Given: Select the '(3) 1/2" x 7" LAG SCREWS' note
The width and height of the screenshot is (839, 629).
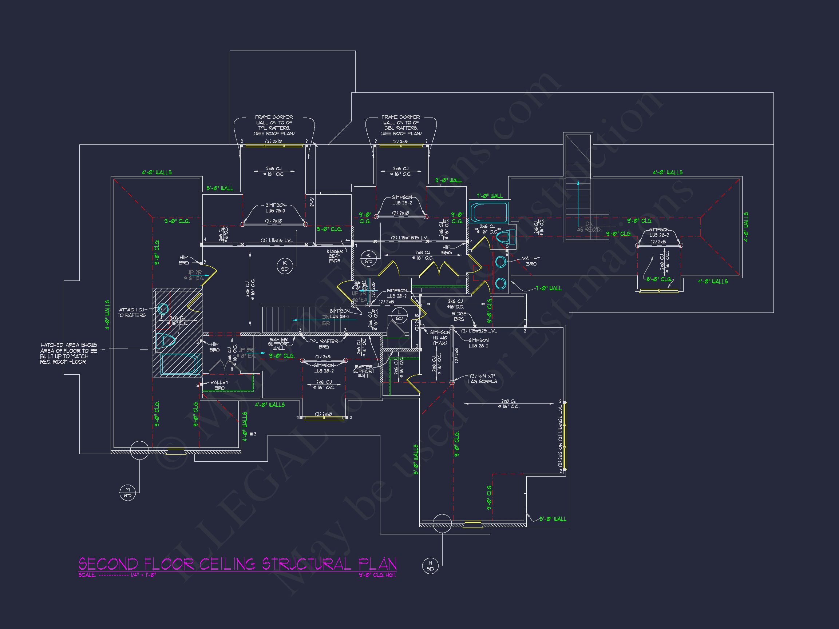Looking at the screenshot, I should pos(482,379).
